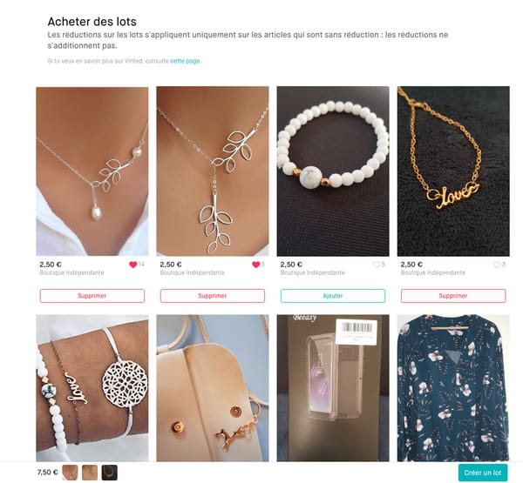Remove the gold Love bracelet from the lot
523x483 pixels.
click(453, 296)
